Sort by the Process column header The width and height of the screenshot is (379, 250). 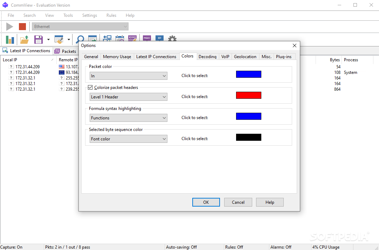[x=358, y=60]
